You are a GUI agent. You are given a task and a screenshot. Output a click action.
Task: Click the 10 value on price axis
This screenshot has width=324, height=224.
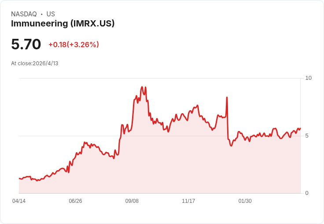[x=308, y=78]
